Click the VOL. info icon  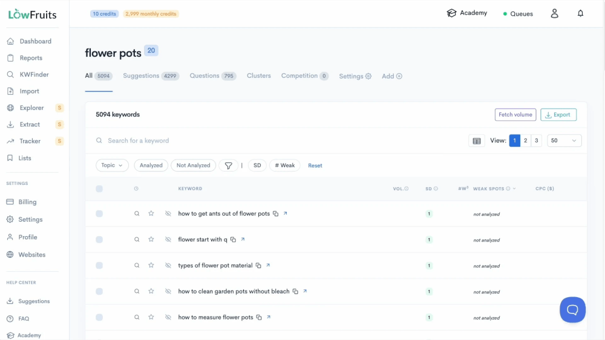tap(407, 188)
